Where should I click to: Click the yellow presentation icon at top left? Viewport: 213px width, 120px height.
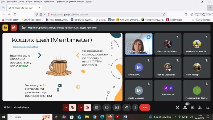(x=5, y=28)
